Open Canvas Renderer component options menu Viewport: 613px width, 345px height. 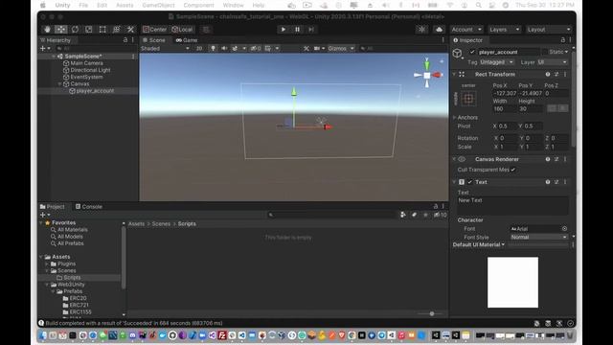(x=565, y=159)
